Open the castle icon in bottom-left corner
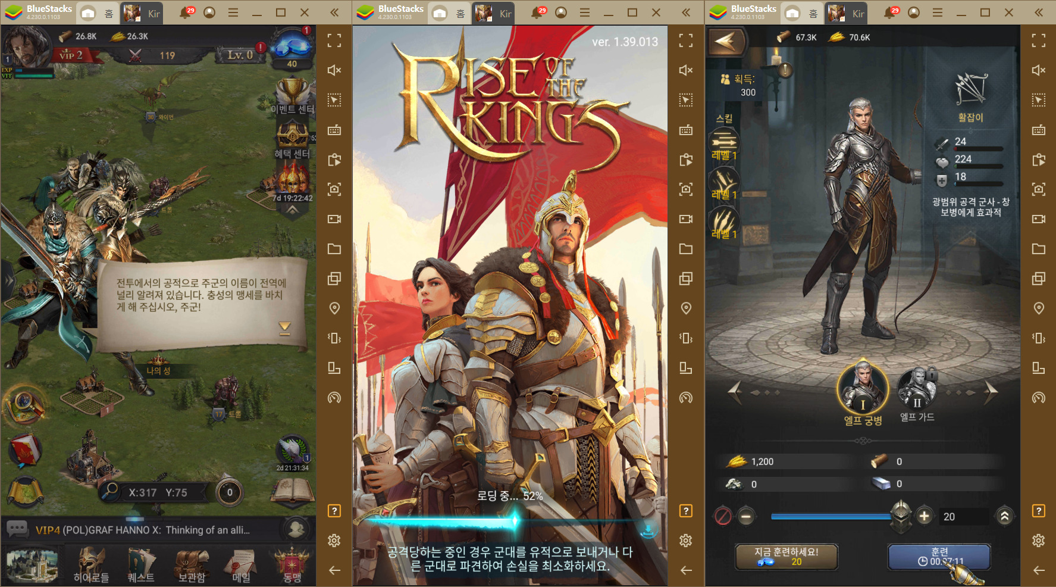The width and height of the screenshot is (1056, 587). click(x=32, y=564)
